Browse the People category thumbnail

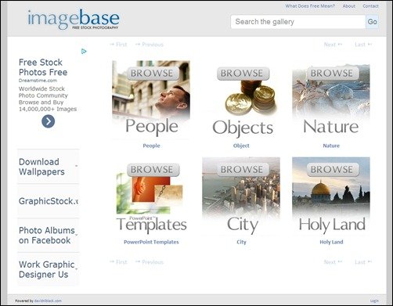tap(151, 99)
